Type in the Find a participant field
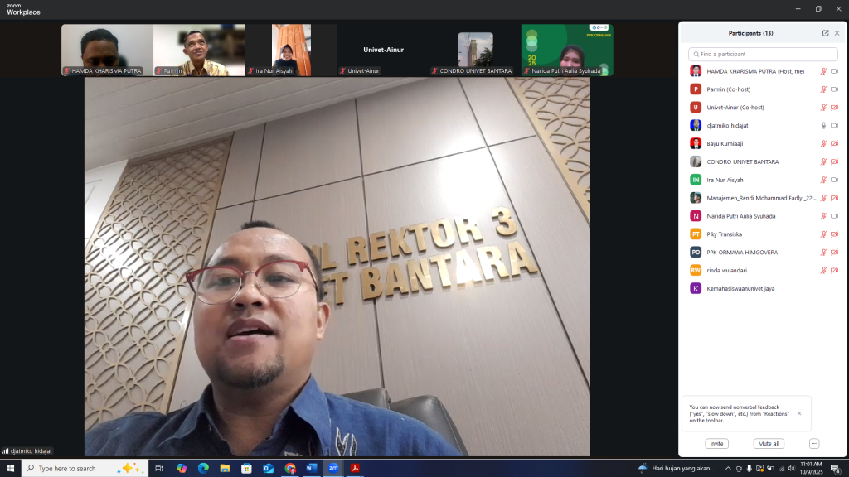849x477 pixels. pyautogui.click(x=763, y=54)
